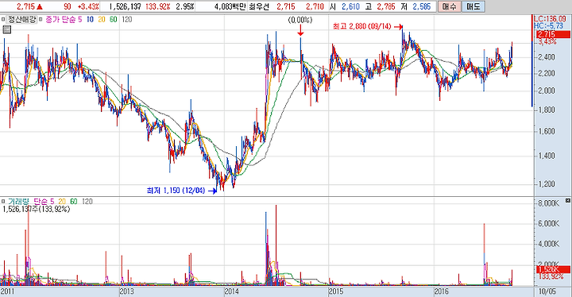The image size is (572, 297).
Task: Click the current price 2,715 in top bar
Action: (25, 7)
